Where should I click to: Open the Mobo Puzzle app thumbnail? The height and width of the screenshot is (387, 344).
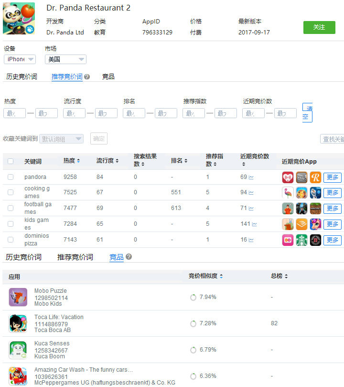[18, 297]
